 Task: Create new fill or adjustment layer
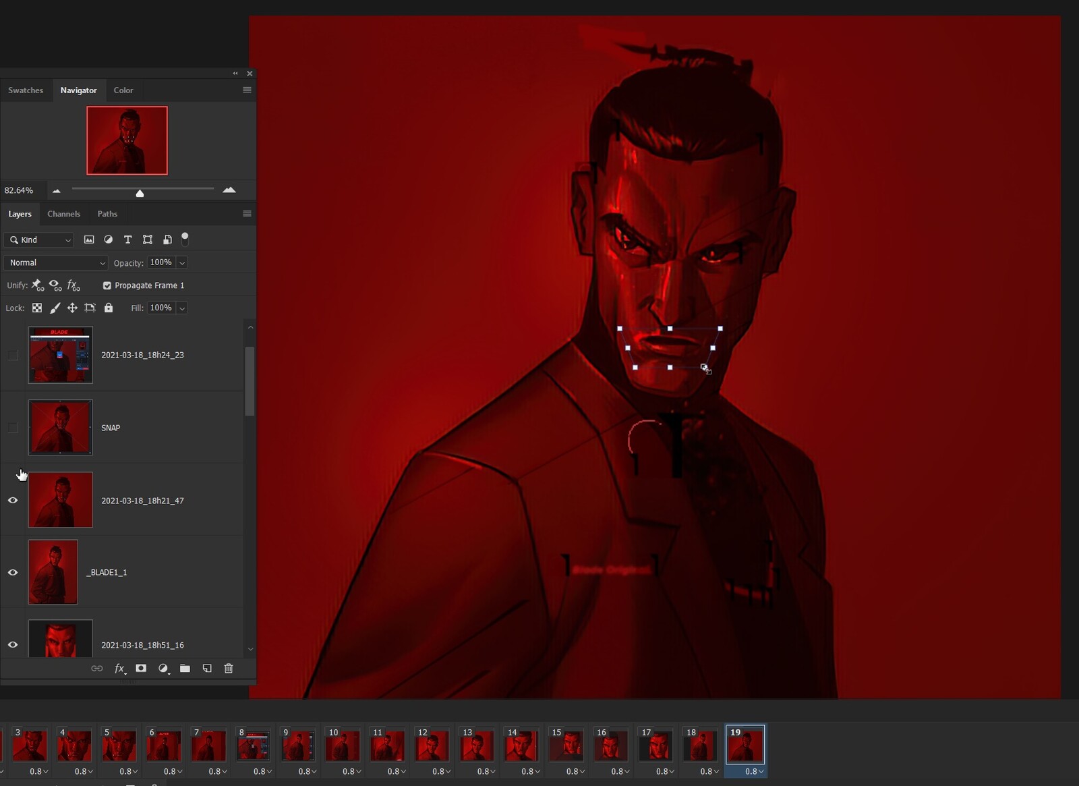tap(163, 668)
